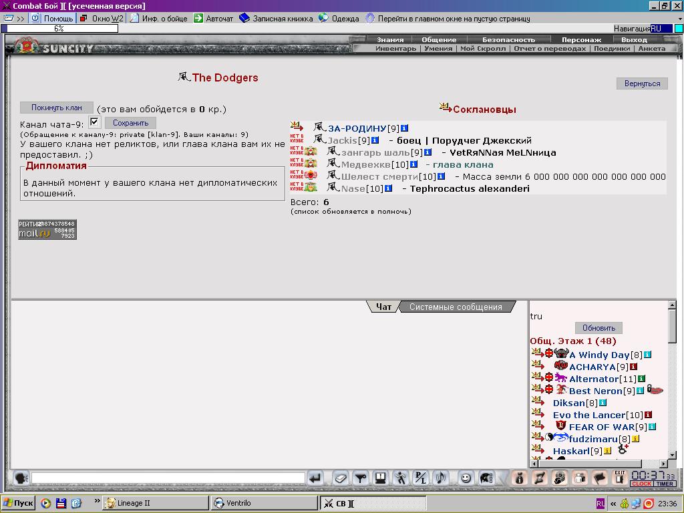Click the vertical scrollbar thumb of user list
The image size is (684, 513).
672,326
